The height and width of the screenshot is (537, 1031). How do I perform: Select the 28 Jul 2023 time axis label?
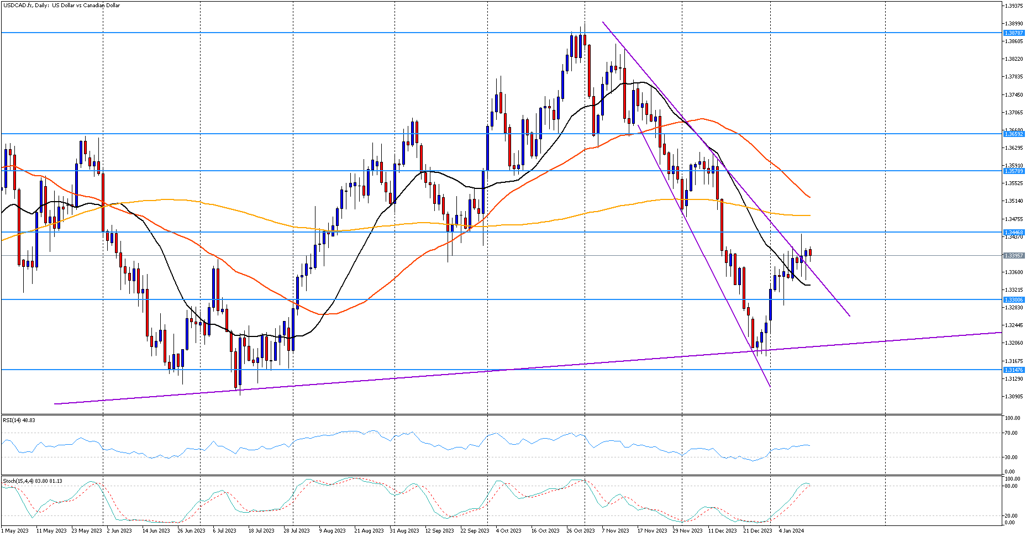[297, 531]
